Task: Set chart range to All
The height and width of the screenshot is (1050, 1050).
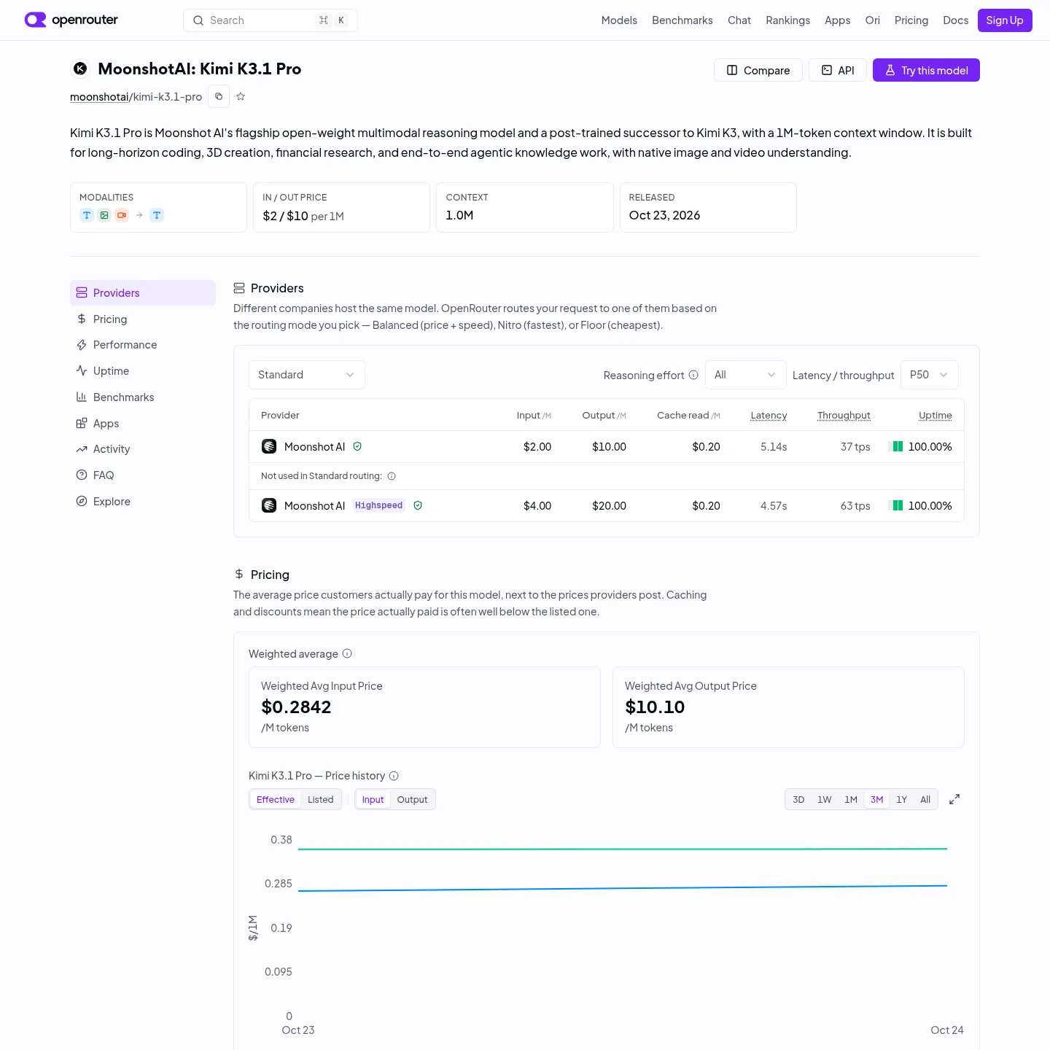Action: pyautogui.click(x=925, y=799)
